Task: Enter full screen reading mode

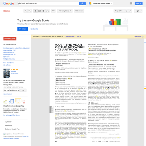Action: click(x=47, y=11)
